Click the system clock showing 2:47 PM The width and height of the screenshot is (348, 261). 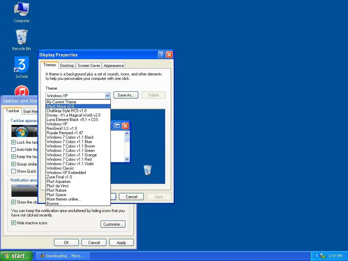(x=335, y=256)
